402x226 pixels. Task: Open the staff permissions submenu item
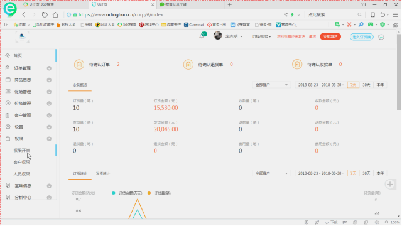[22, 174]
